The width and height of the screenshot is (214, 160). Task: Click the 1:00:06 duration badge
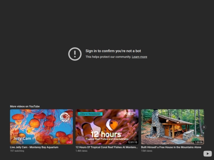pos(199,142)
